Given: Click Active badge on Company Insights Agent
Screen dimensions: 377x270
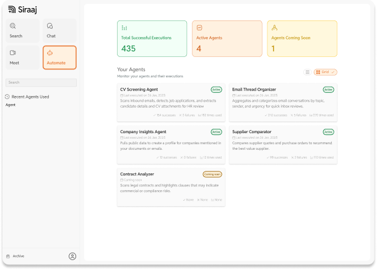Looking at the screenshot, I should click(x=217, y=132).
